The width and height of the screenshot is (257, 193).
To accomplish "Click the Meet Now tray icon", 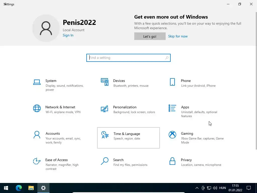I will [x=203, y=188].
